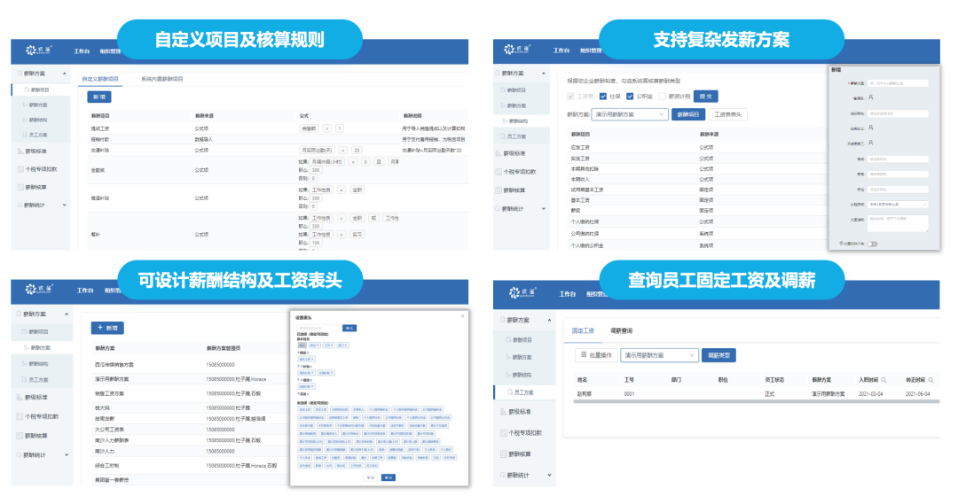Click 工作台 in 自定义项目及核算规则 panel header
Screen dimensions: 958x504
pos(82,51)
